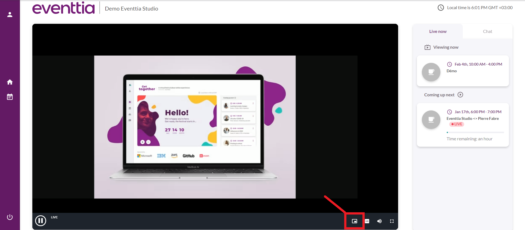Enter fullscreen mode on the video
Screen dimensions: 525x230
point(392,221)
